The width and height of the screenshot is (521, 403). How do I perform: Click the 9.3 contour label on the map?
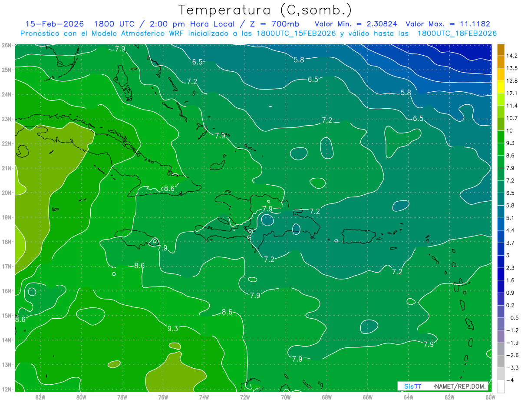point(173,329)
